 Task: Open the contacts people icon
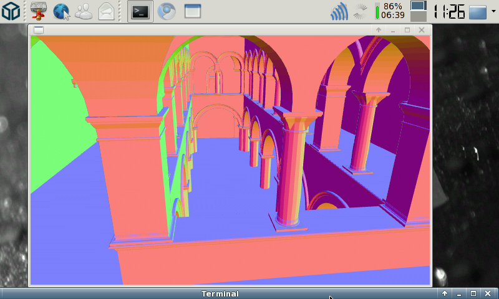pyautogui.click(x=84, y=11)
